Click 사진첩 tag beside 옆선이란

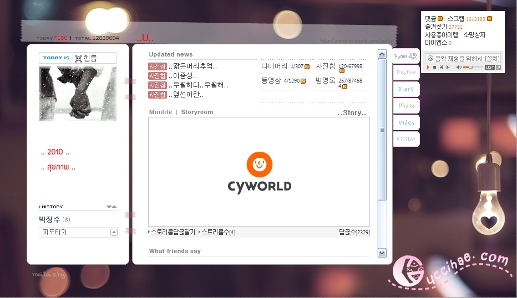(x=158, y=95)
